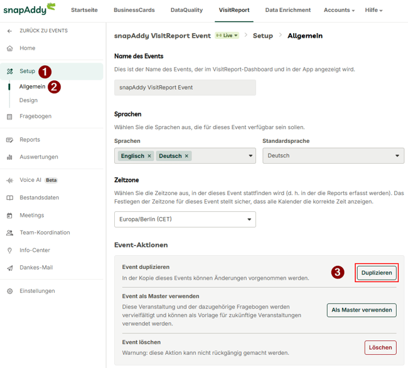
Task: Remove the Deutsch language tag via its x
Action: 186,156
